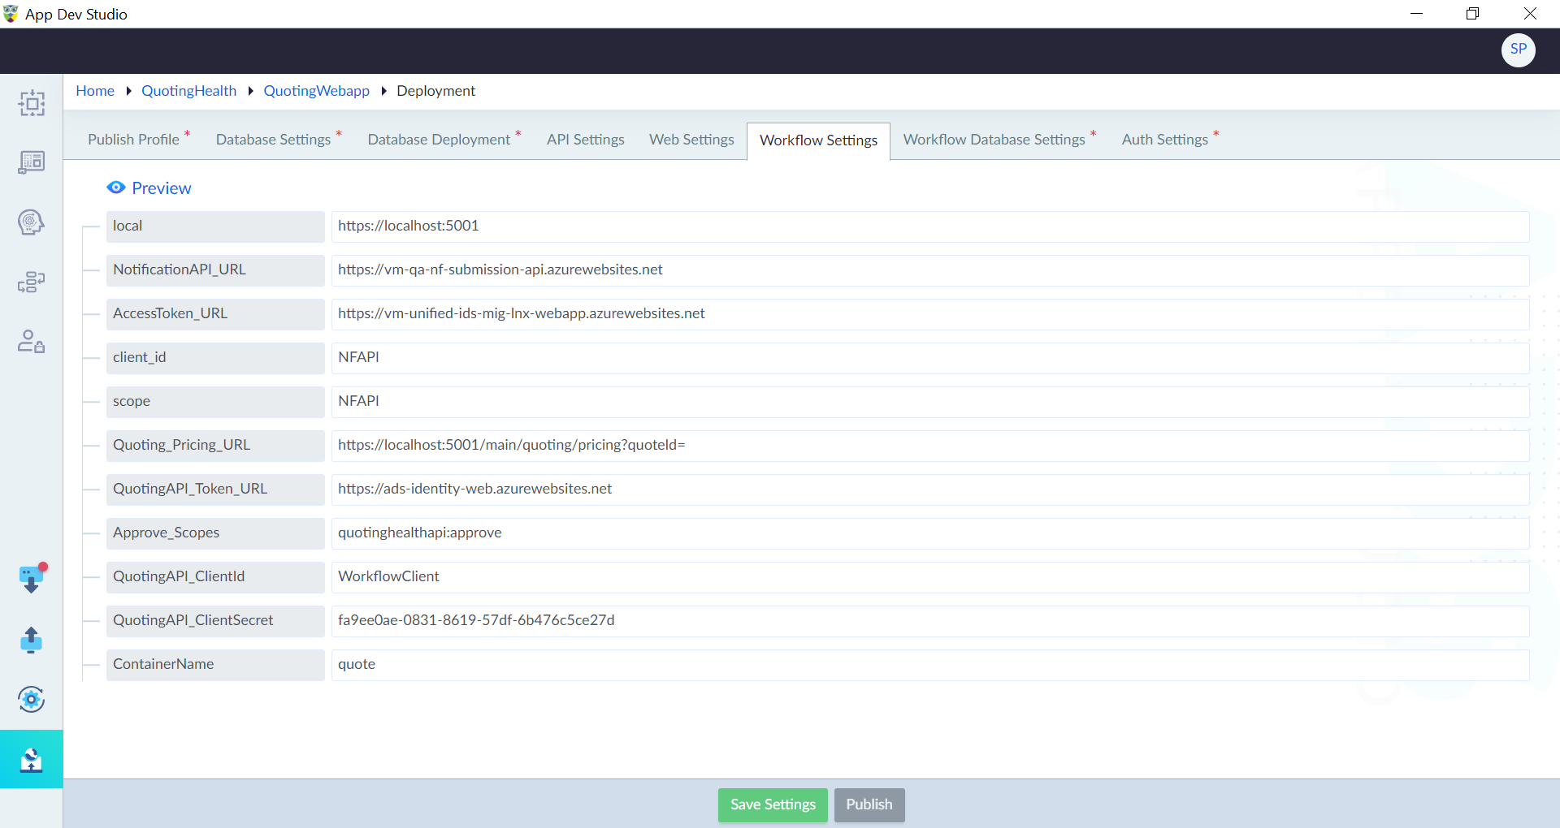Edit the local URL value field
The height and width of the screenshot is (828, 1560).
pyautogui.click(x=930, y=226)
